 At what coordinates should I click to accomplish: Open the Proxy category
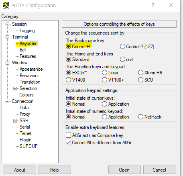(x=25, y=114)
